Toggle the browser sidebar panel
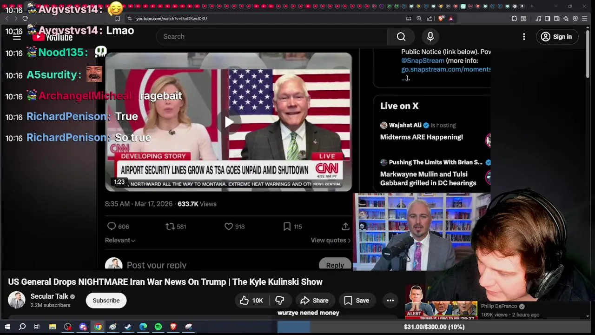Image resolution: width=595 pixels, height=335 pixels. pyautogui.click(x=548, y=19)
